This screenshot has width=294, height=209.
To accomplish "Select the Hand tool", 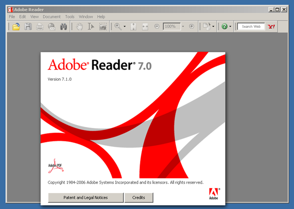I will [x=80, y=27].
